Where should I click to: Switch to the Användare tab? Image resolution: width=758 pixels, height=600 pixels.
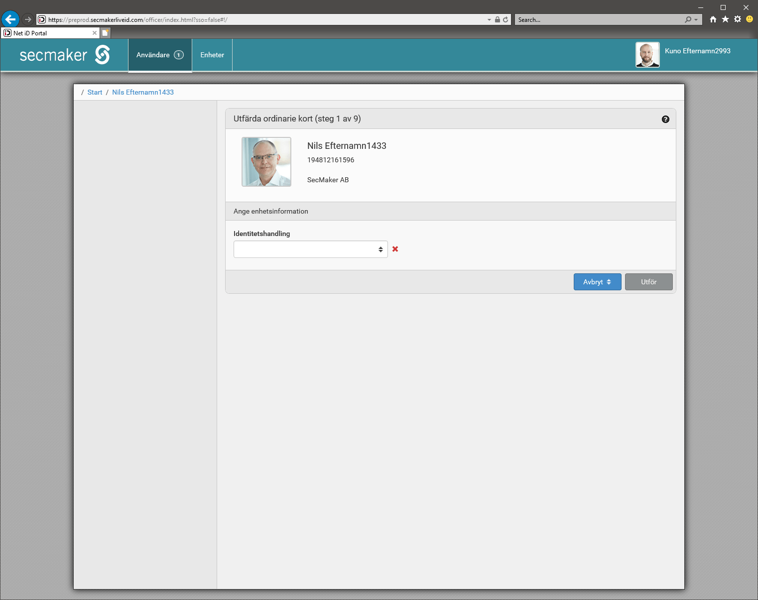[x=159, y=55]
